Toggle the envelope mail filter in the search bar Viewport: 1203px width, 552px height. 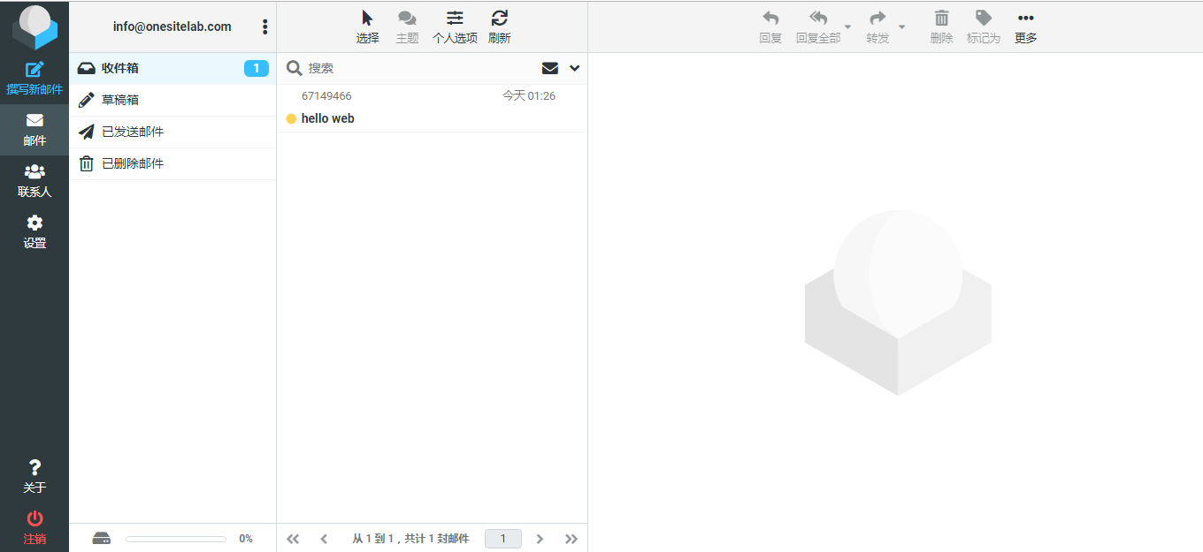pos(549,69)
